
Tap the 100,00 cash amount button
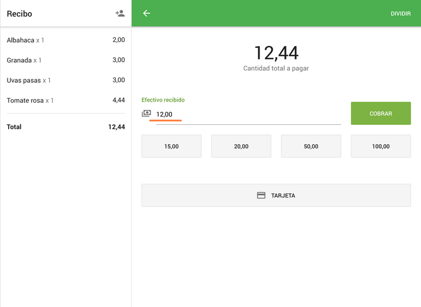[381, 146]
